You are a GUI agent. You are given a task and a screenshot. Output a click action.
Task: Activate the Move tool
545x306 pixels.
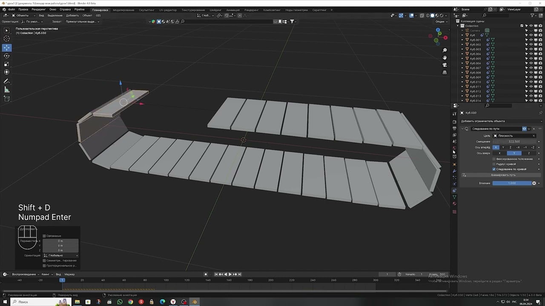click(x=6, y=48)
